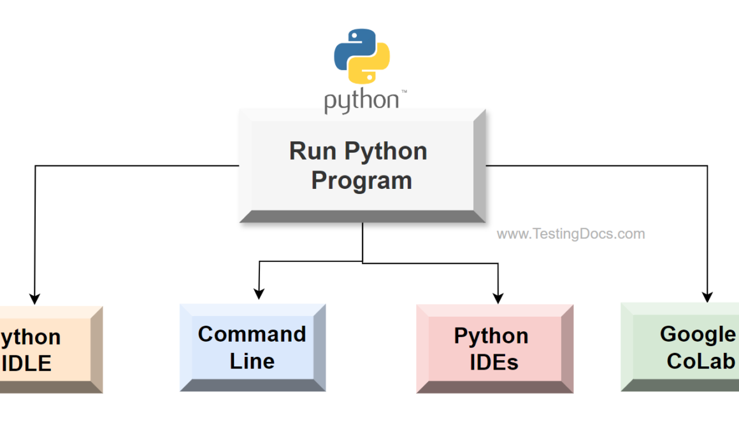
Task: Select the orange Python IDLE box
Action: tap(48, 350)
